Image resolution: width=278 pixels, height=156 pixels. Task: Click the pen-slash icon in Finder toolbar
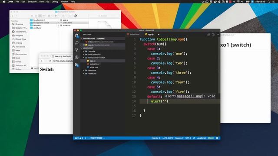(76, 16)
